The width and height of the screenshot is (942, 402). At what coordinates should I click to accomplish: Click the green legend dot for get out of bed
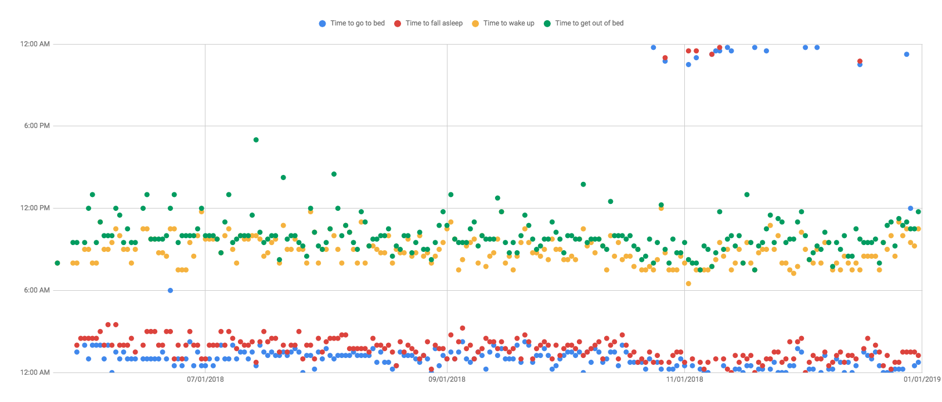tap(547, 24)
